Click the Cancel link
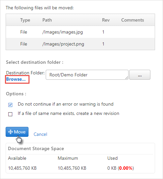This screenshot has height=179, width=163. pyautogui.click(x=40, y=134)
